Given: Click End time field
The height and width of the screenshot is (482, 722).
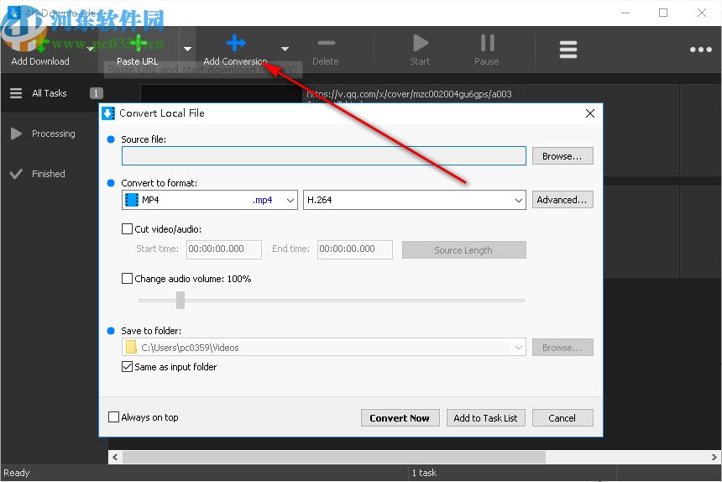Looking at the screenshot, I should [x=354, y=249].
